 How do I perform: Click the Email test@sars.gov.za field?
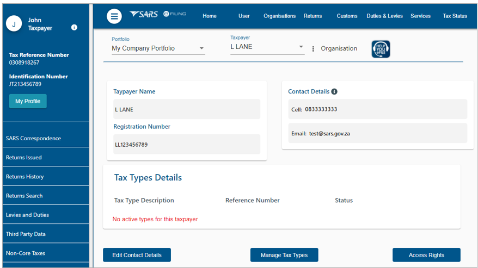[x=377, y=133]
